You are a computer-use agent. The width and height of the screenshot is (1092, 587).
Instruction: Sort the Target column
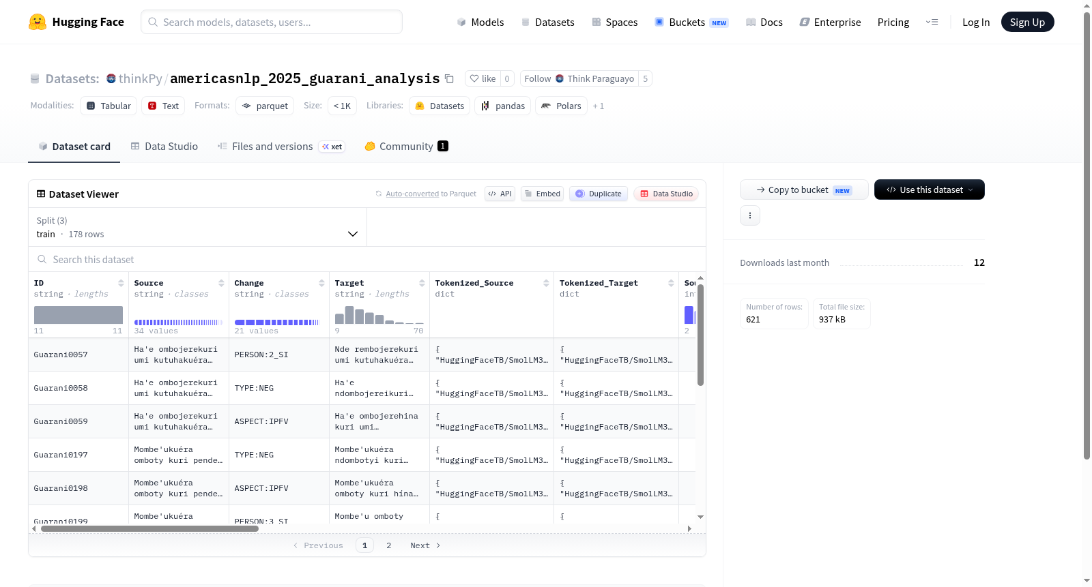[422, 283]
